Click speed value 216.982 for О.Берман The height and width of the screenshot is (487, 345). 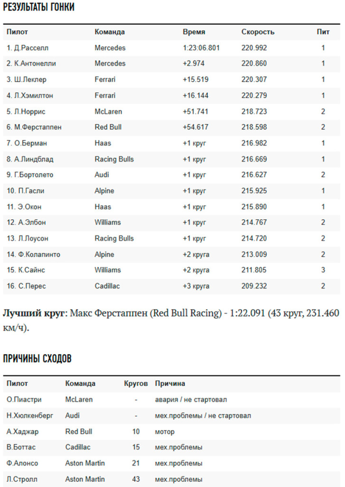pyautogui.click(x=254, y=143)
